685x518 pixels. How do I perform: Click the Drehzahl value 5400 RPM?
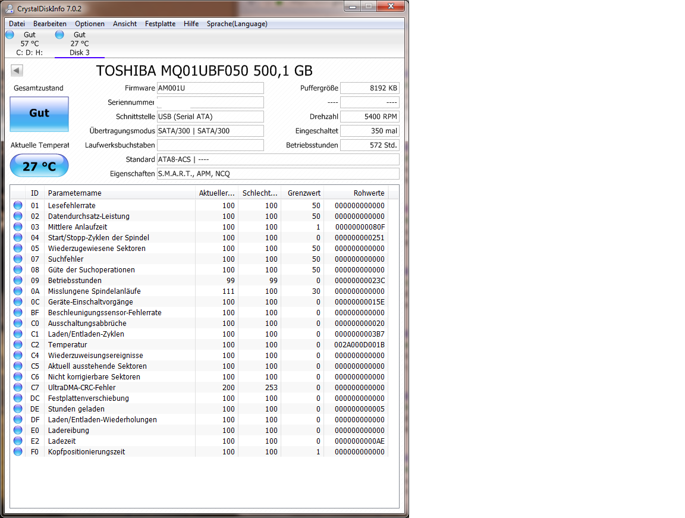(x=370, y=117)
